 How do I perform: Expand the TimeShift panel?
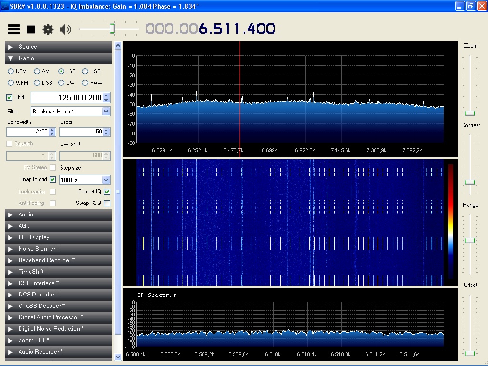pyautogui.click(x=58, y=272)
